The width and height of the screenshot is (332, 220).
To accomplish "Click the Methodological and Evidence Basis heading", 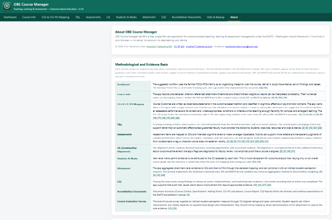I will tap(142, 64).
